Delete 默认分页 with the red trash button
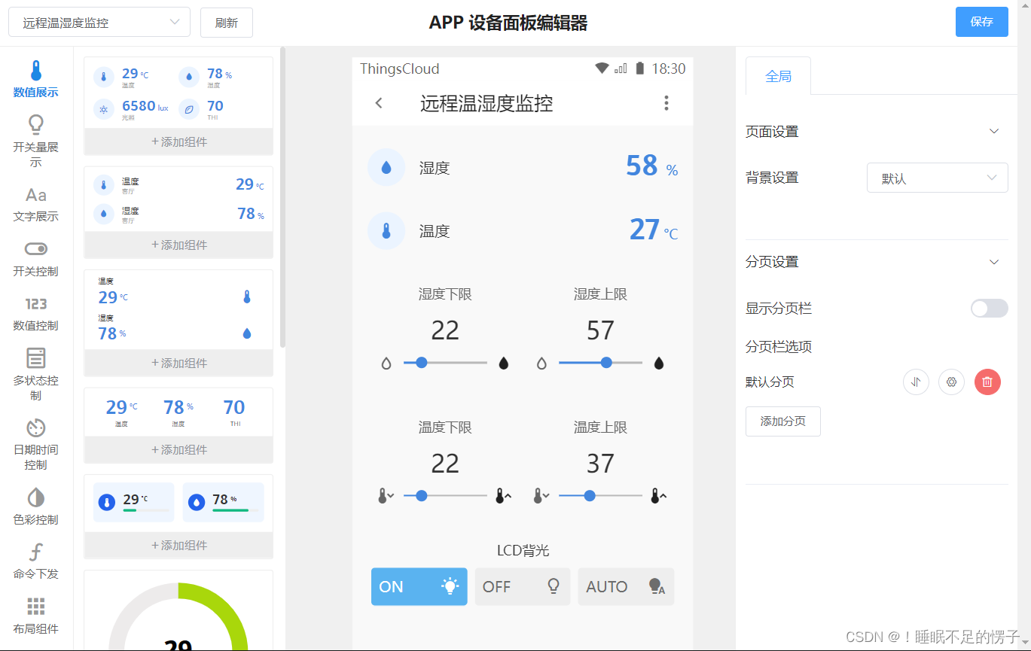This screenshot has height=651, width=1031. click(x=987, y=382)
